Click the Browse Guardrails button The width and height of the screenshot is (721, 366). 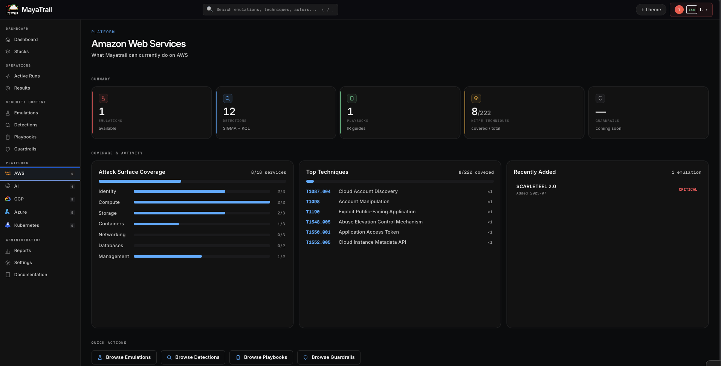pos(329,357)
